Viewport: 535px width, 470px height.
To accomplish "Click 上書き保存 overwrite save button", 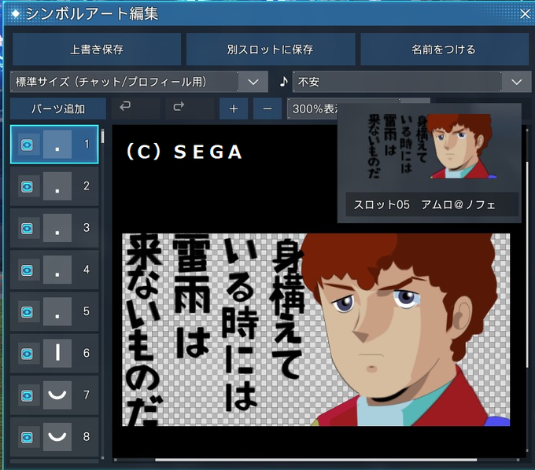I will [x=97, y=50].
